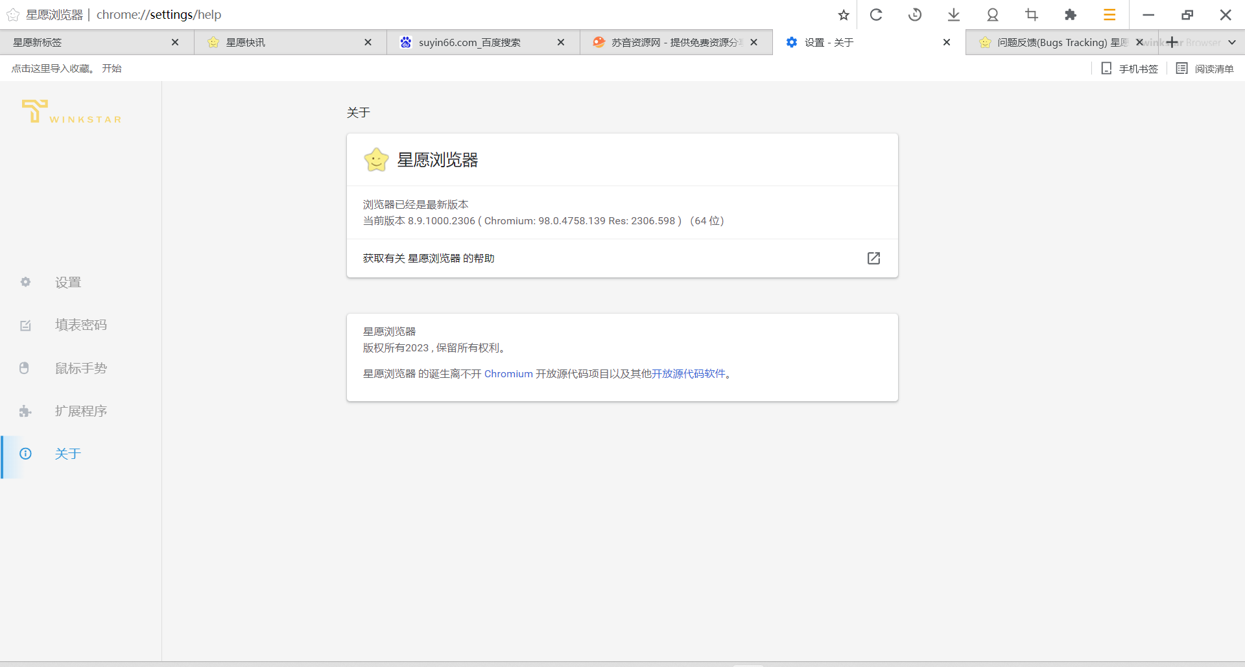The width and height of the screenshot is (1245, 667).
Task: Select the 鼠标手势 sidebar entry
Action: point(80,368)
